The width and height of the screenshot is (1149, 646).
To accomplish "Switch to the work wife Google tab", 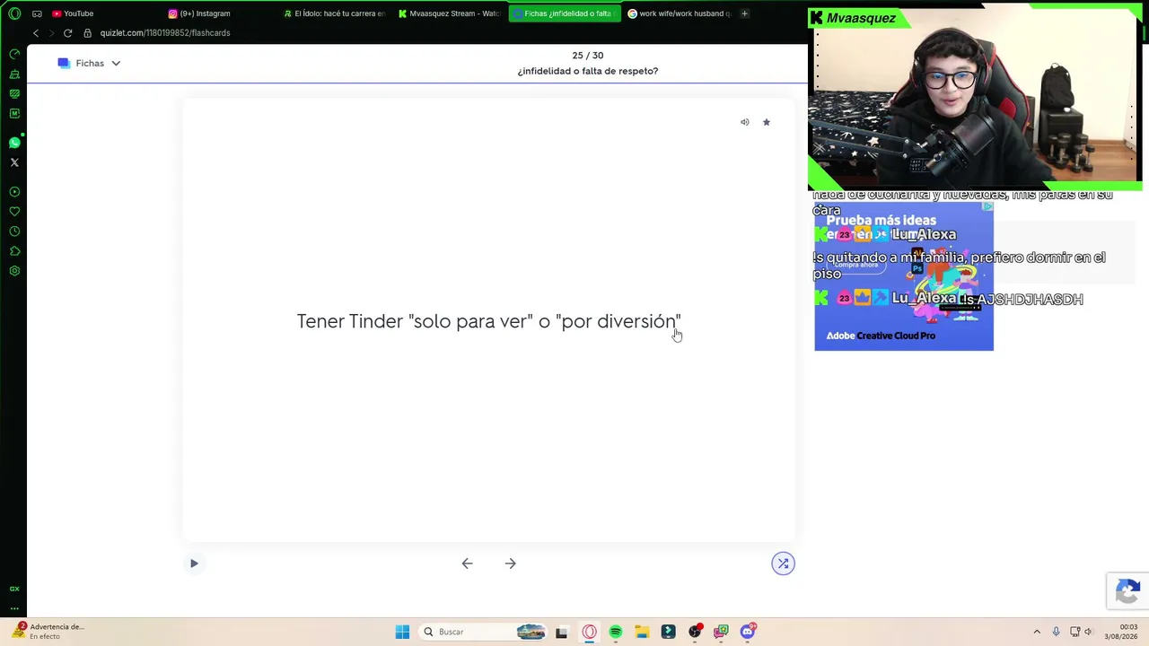I will (x=679, y=13).
